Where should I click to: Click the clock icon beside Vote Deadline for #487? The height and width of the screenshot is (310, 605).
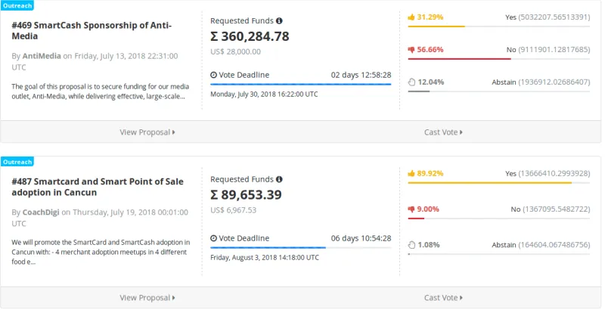[214, 238]
